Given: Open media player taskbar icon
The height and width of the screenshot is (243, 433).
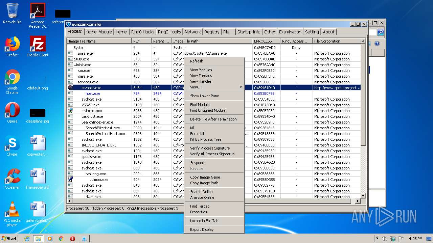Looking at the screenshot, I should click(x=50, y=239).
